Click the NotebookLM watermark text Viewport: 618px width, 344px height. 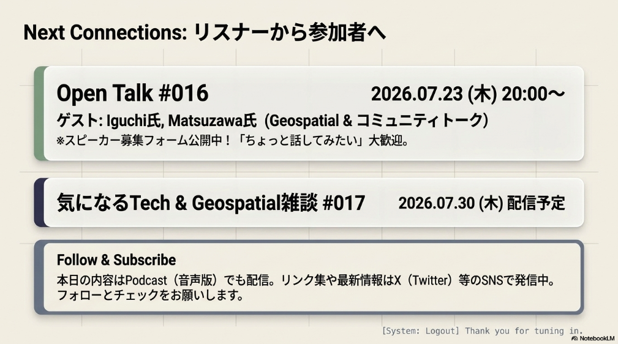pyautogui.click(x=597, y=338)
